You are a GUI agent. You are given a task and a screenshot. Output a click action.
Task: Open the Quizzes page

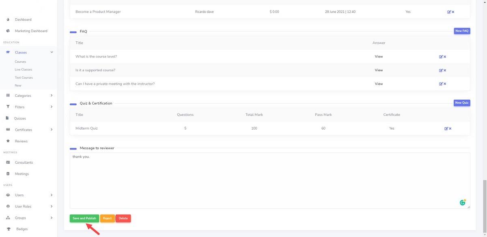[x=20, y=118]
